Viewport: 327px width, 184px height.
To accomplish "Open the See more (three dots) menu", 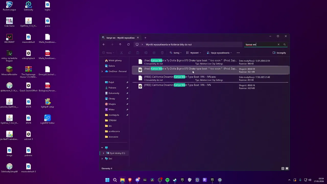I will pyautogui.click(x=238, y=53).
